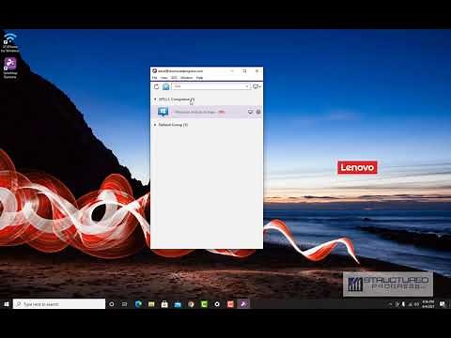Screen dimensions: 451x338
Task: Show hidden system tray icons
Action: click(x=390, y=304)
